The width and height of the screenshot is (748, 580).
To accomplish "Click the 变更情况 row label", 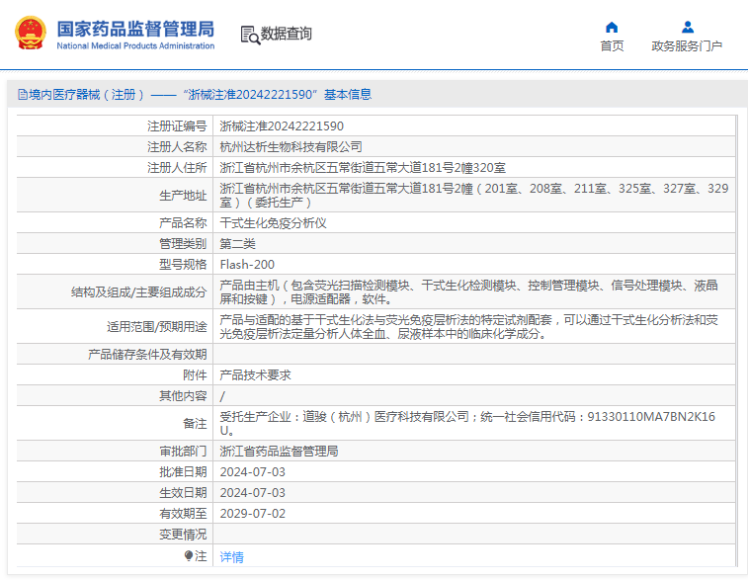I will click(x=183, y=535).
